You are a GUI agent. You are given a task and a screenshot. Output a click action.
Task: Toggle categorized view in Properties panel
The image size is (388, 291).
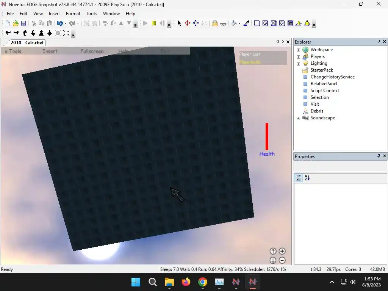299,178
